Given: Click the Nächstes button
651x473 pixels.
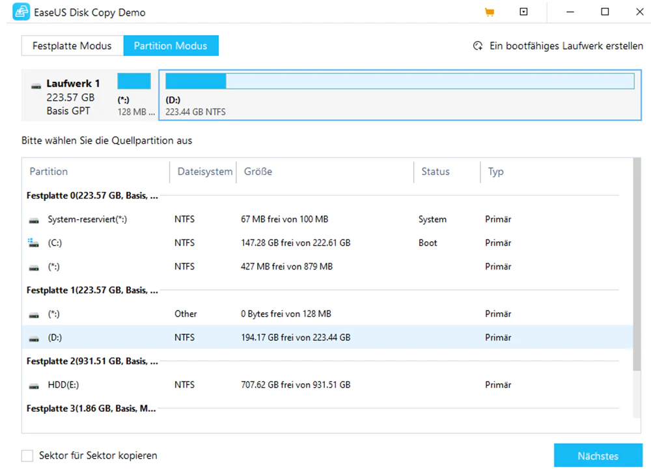Looking at the screenshot, I should [598, 455].
